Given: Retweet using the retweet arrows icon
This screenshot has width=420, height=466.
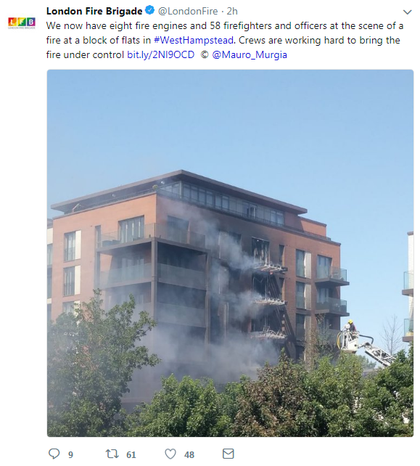Looking at the screenshot, I should (112, 454).
